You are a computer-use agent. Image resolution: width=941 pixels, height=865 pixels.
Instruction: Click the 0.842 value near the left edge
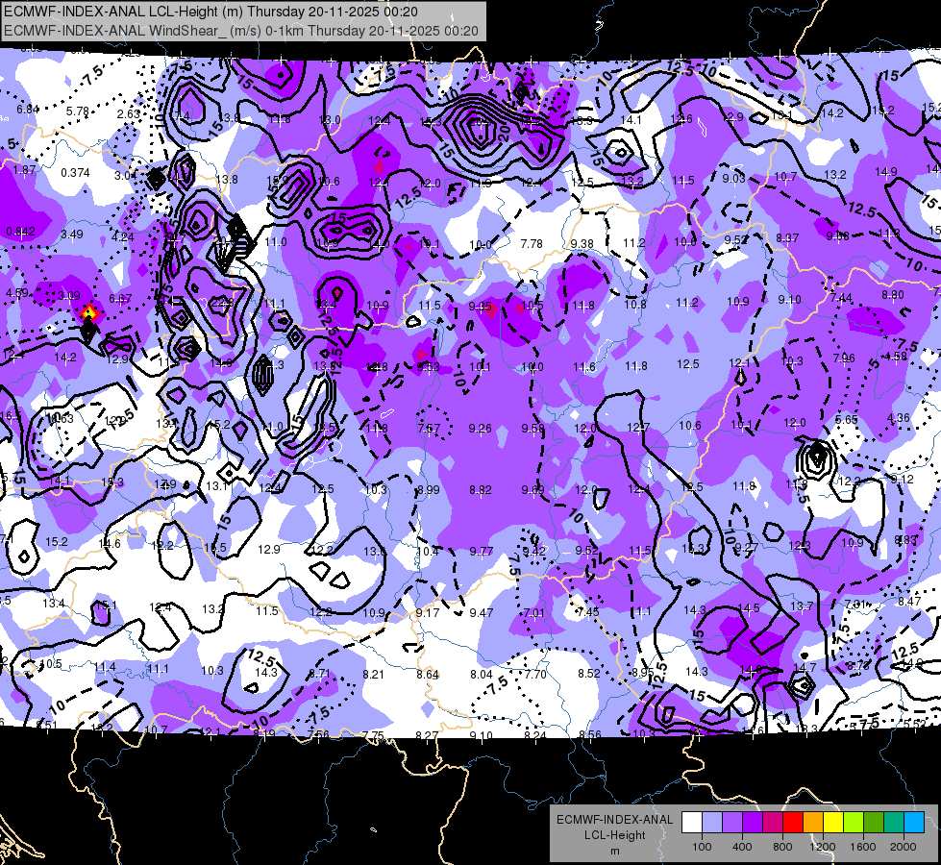point(20,231)
